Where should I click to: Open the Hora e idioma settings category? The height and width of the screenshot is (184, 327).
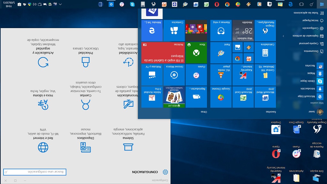click(x=43, y=99)
